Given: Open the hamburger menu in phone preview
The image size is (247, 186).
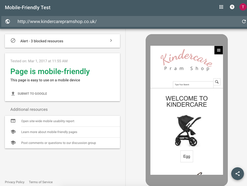Looking at the screenshot, I should point(219,50).
